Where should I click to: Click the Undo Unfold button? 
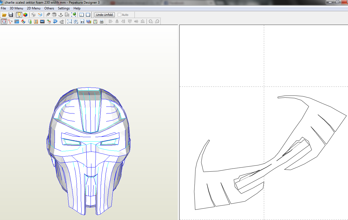(104, 15)
